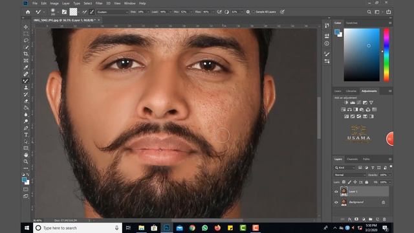
Task: Open the Filter menu
Action: [x=99, y=3]
